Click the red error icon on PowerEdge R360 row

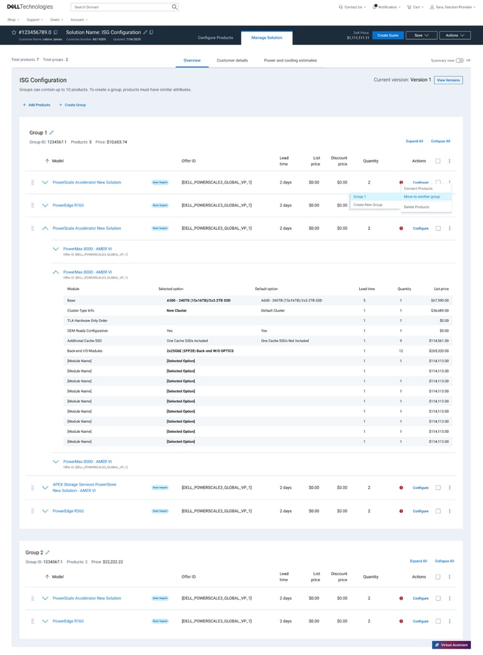click(401, 511)
